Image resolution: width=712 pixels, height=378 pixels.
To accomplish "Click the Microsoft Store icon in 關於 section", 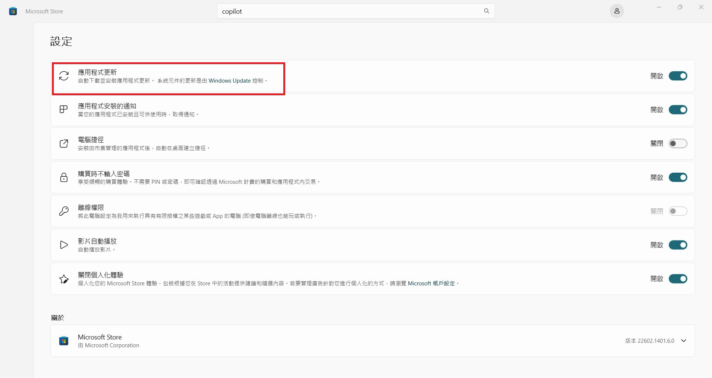I will pyautogui.click(x=64, y=341).
